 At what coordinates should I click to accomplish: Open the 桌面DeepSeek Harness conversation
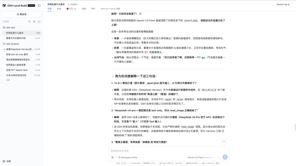coord(22,49)
